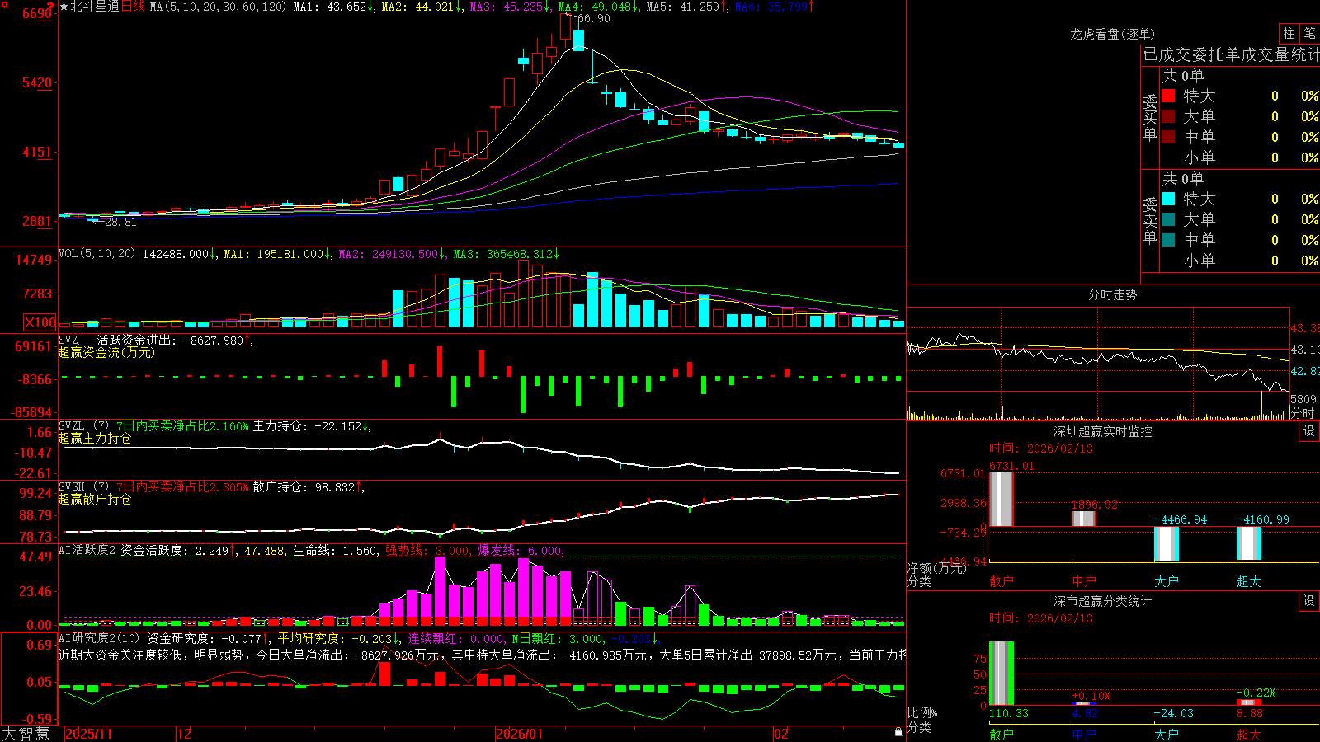Viewport: 1320px width, 742px height.
Task: Click the 散户持仓: 98.832 value
Action: 304,487
